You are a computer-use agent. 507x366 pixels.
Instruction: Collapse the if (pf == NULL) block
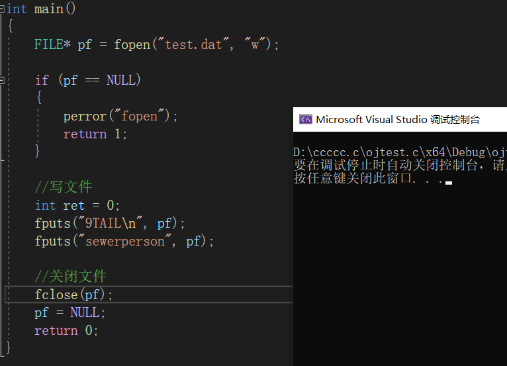tap(2, 80)
